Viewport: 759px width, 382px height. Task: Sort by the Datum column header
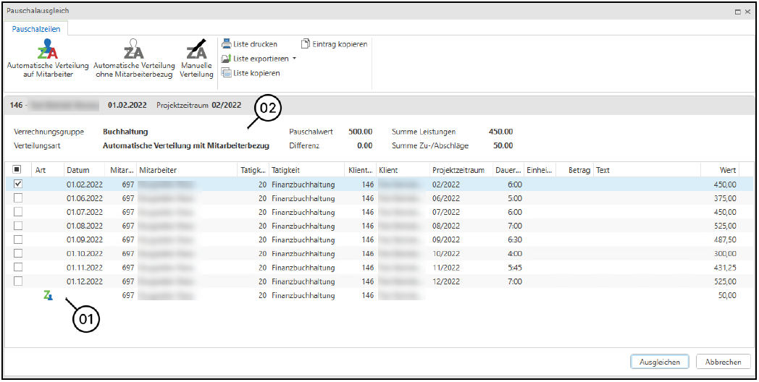point(78,170)
